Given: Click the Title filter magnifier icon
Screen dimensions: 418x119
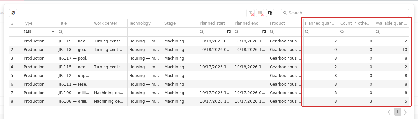Looking at the screenshot, I should [61, 32].
